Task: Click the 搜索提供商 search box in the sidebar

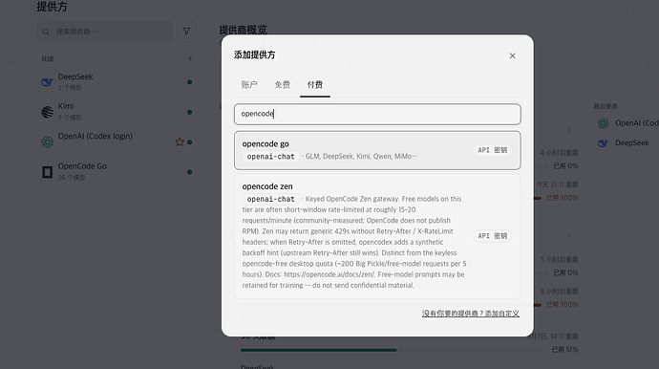Action: click(x=105, y=32)
